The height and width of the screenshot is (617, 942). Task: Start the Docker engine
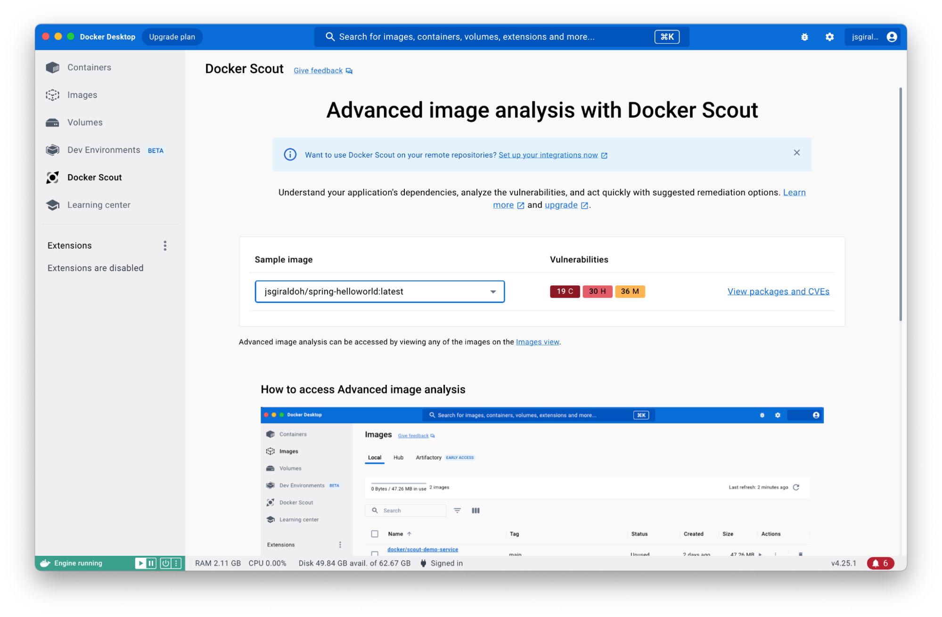(140, 563)
